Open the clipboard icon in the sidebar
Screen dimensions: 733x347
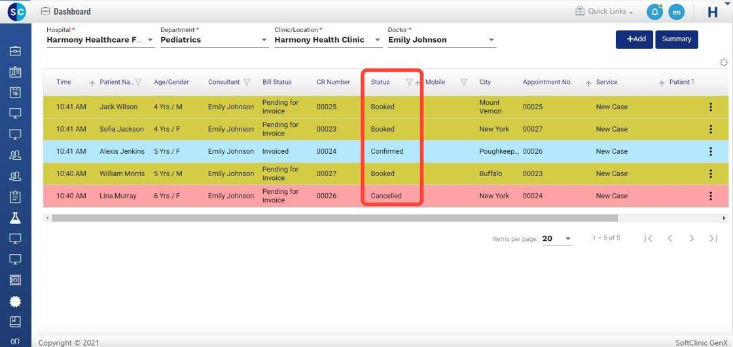(x=15, y=197)
